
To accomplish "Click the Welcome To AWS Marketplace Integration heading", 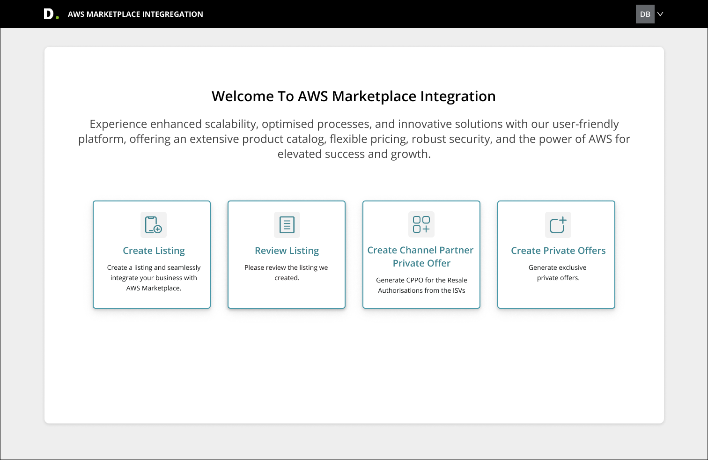I will click(x=354, y=96).
